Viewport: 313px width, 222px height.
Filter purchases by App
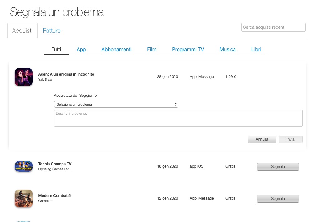click(81, 49)
